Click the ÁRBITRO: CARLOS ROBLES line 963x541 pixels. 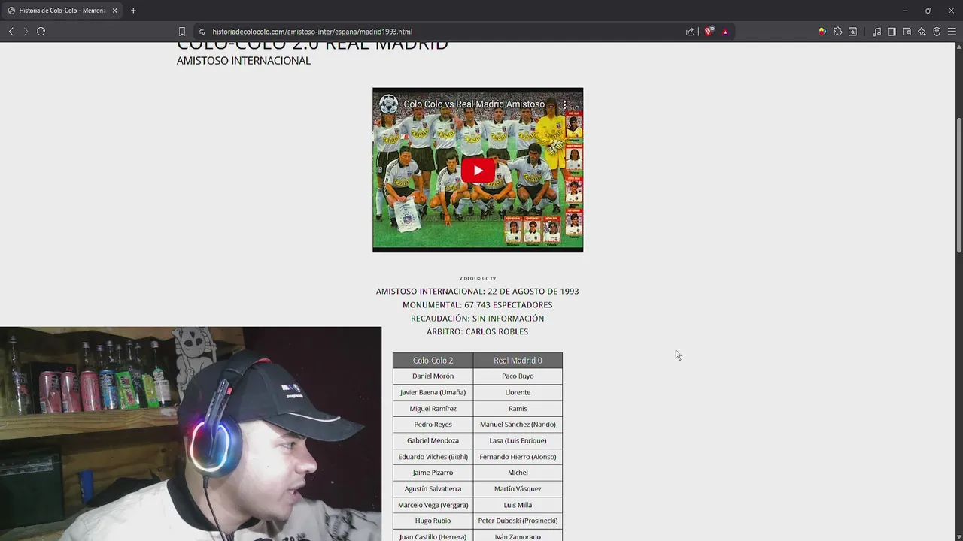tap(478, 331)
